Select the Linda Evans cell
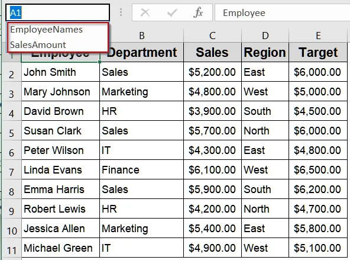Image resolution: width=350 pixels, height=260 pixels. [60, 170]
